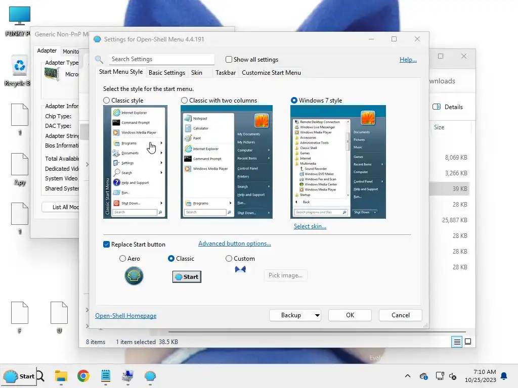
Task: Open the notification bell icon
Action: pos(504,376)
